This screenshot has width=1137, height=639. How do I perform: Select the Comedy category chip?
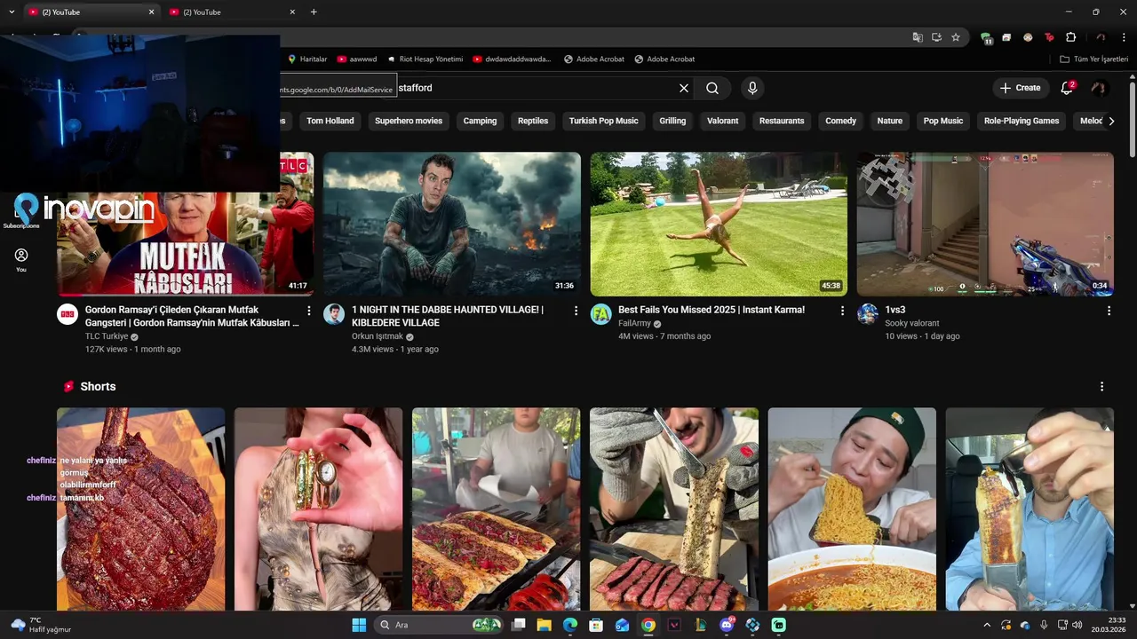tap(841, 121)
